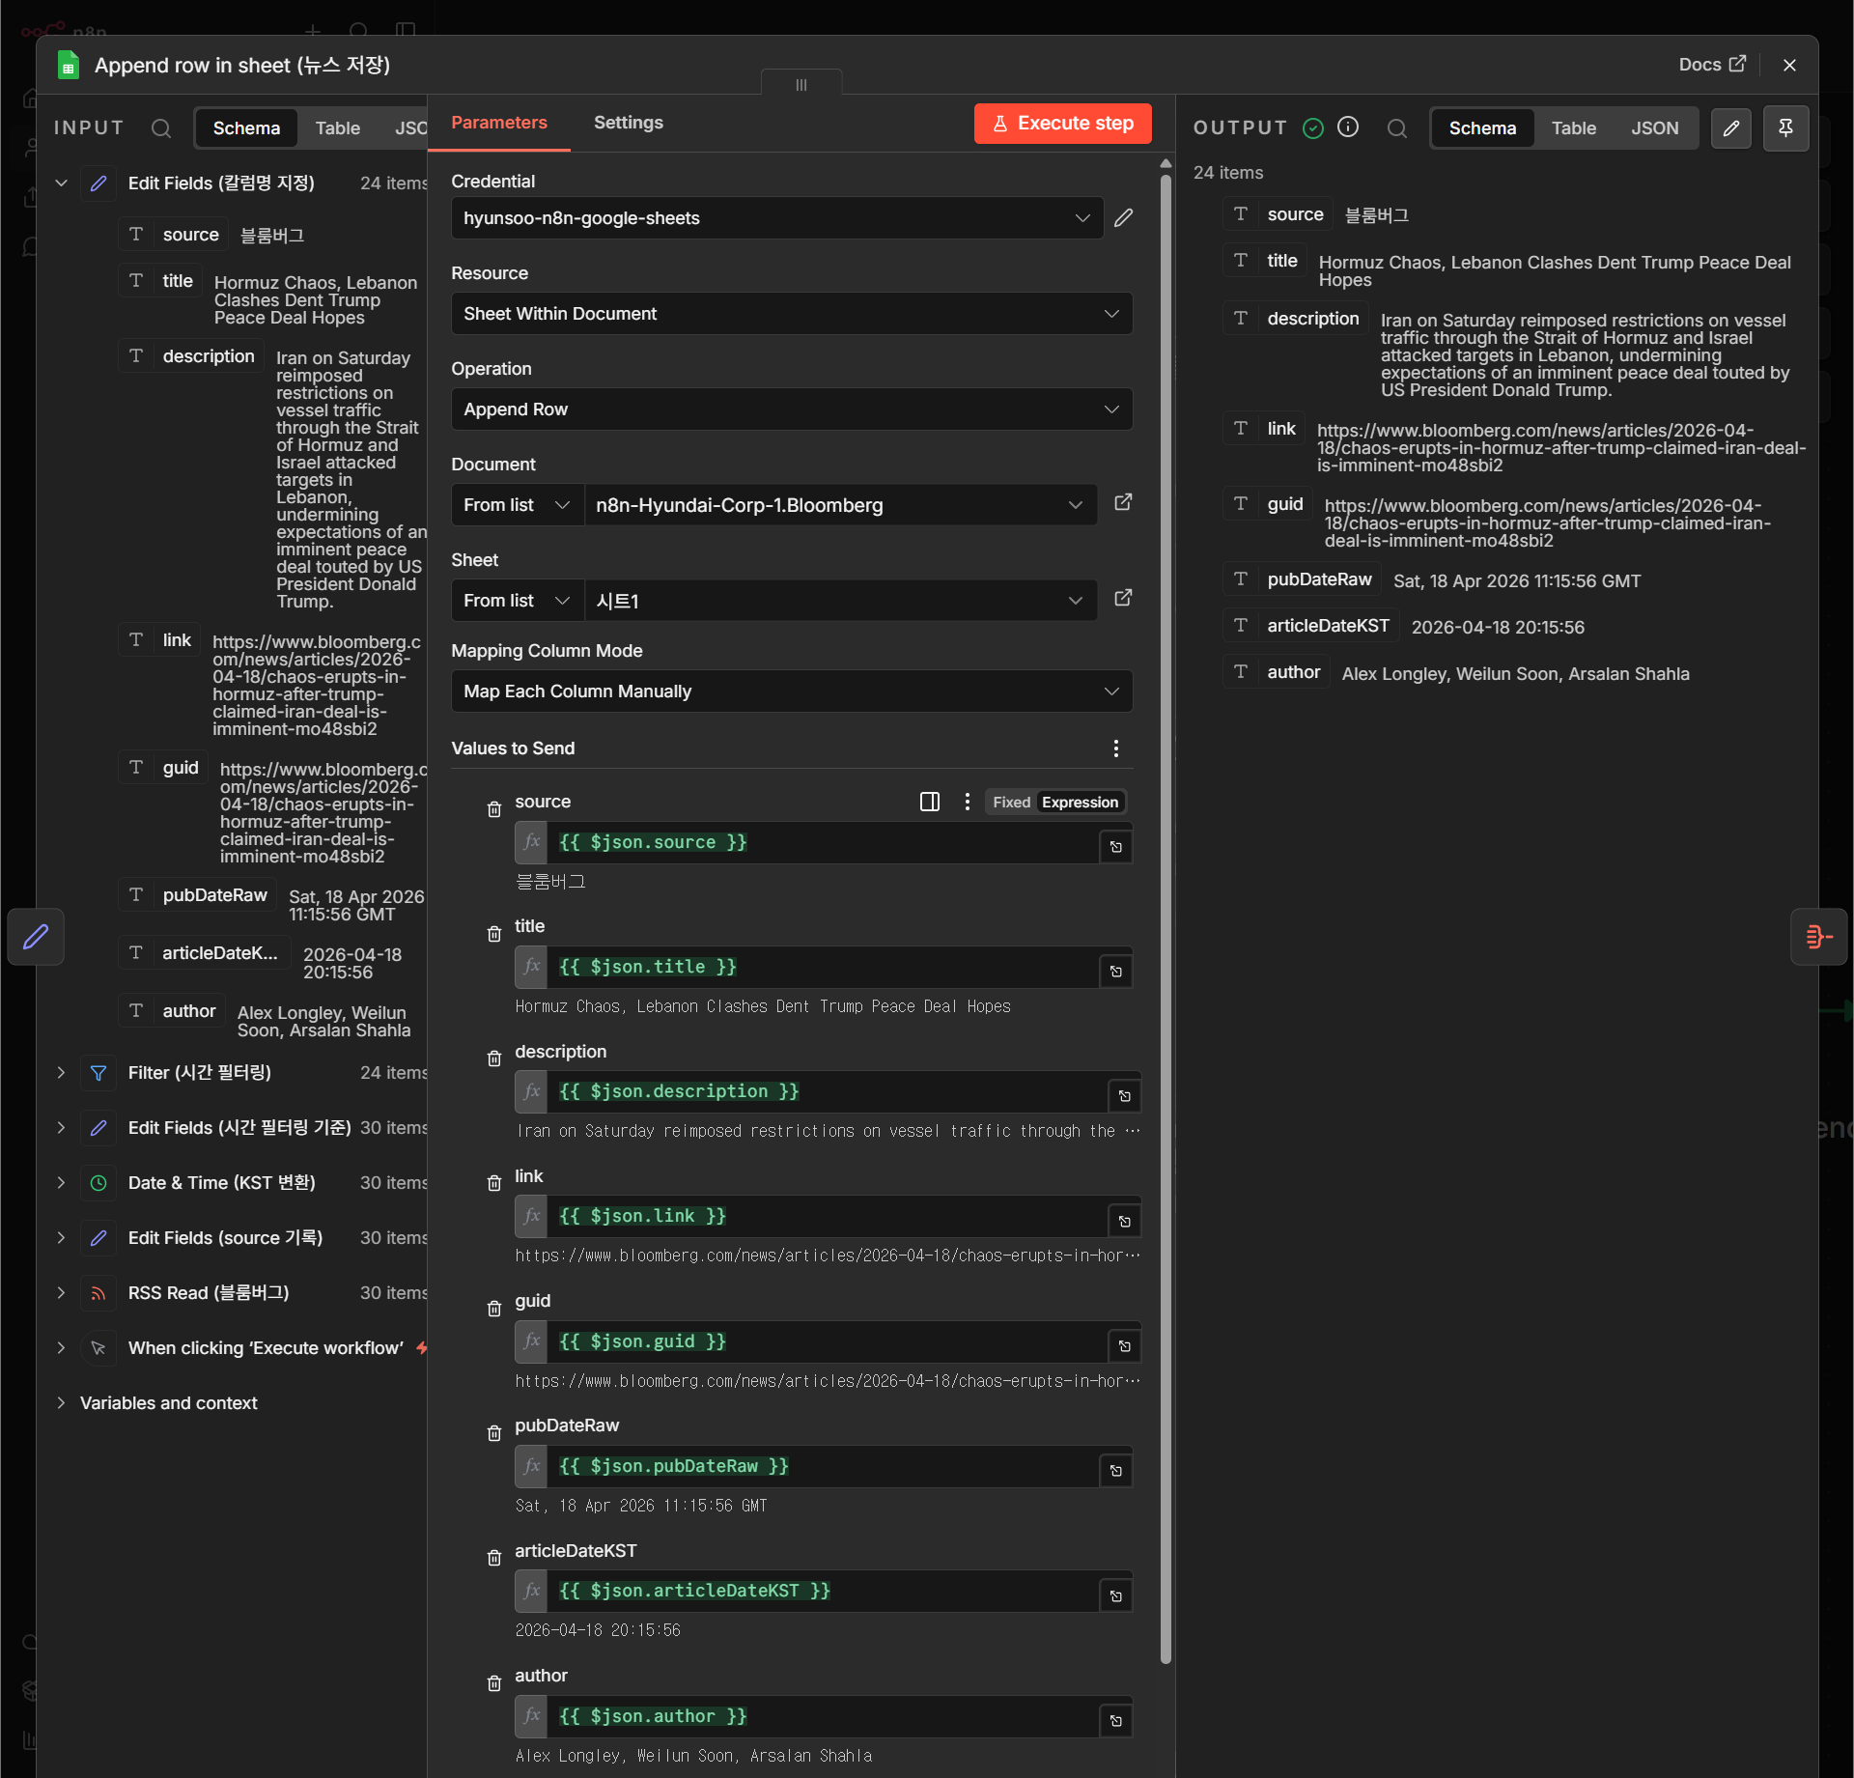Click the edit credential pencil icon
The width and height of the screenshot is (1854, 1778).
pos(1123,218)
